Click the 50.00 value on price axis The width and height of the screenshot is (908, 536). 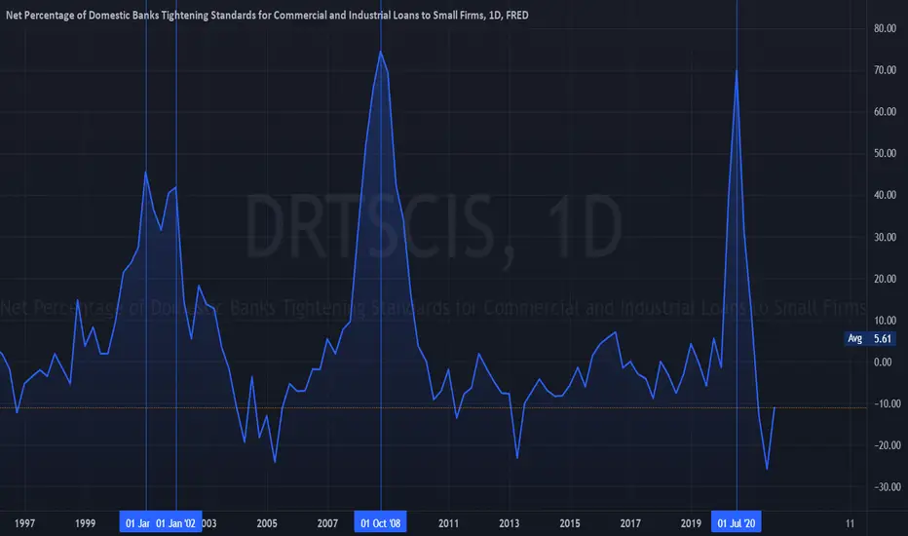(885, 154)
